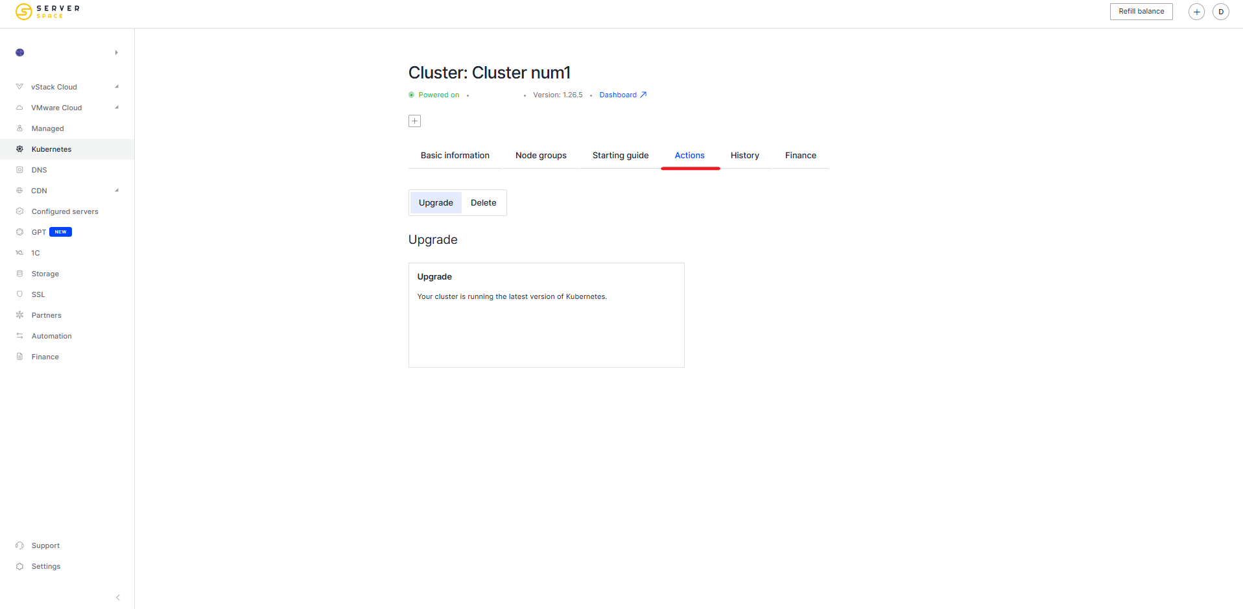Viewport: 1243px width, 609px height.
Task: Click the Support headset icon
Action: [x=19, y=545]
